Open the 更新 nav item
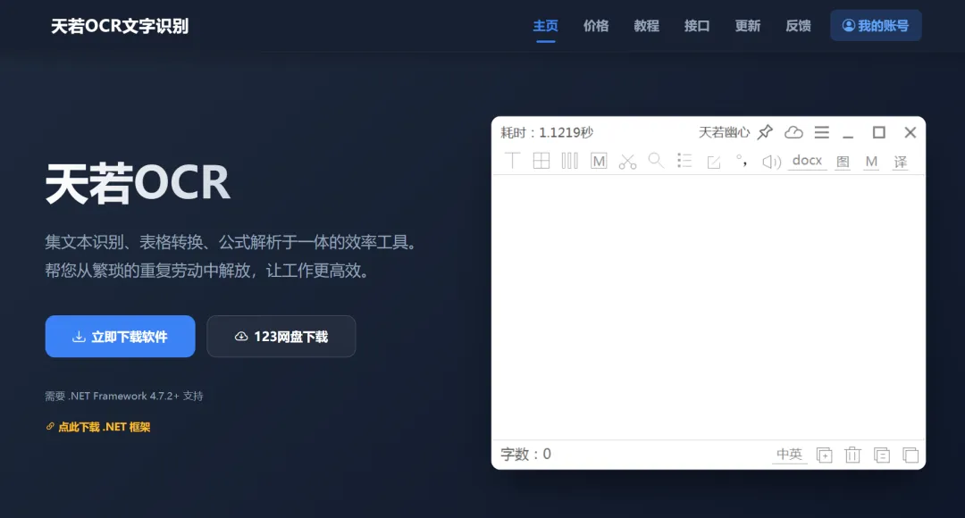The height and width of the screenshot is (518, 965). 747,26
